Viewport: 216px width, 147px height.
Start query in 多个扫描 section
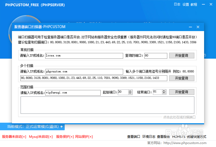pos(182,78)
